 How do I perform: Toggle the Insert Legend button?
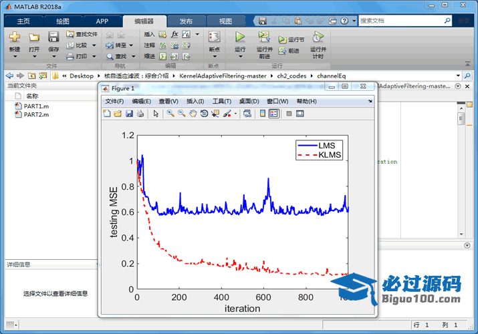click(x=273, y=114)
